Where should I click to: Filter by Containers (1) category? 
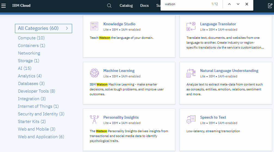(32, 46)
